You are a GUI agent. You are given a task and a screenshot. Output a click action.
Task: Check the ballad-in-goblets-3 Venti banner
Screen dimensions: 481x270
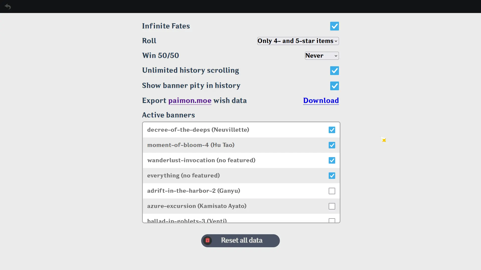point(332,220)
